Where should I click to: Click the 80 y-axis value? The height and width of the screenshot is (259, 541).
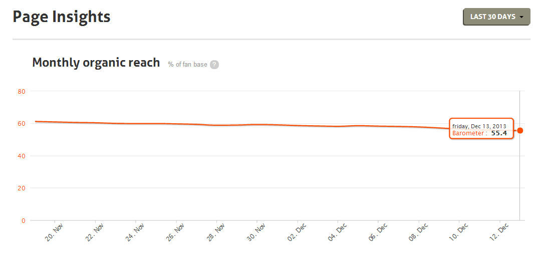pyautogui.click(x=21, y=91)
